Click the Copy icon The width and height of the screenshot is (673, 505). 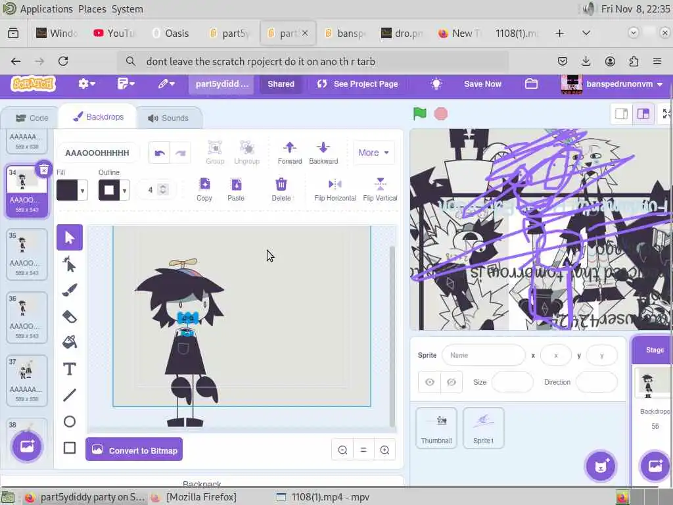click(204, 189)
